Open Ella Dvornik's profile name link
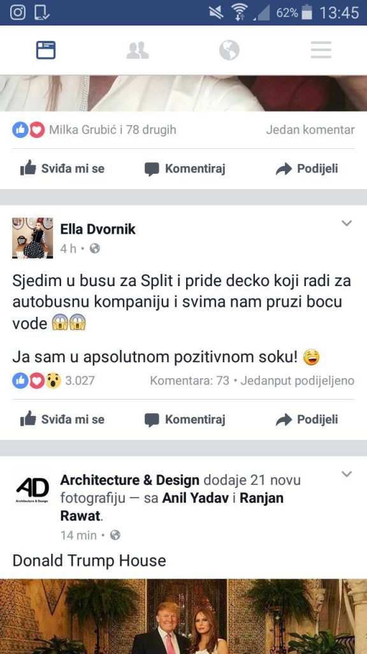This screenshot has width=367, height=654. point(97,229)
